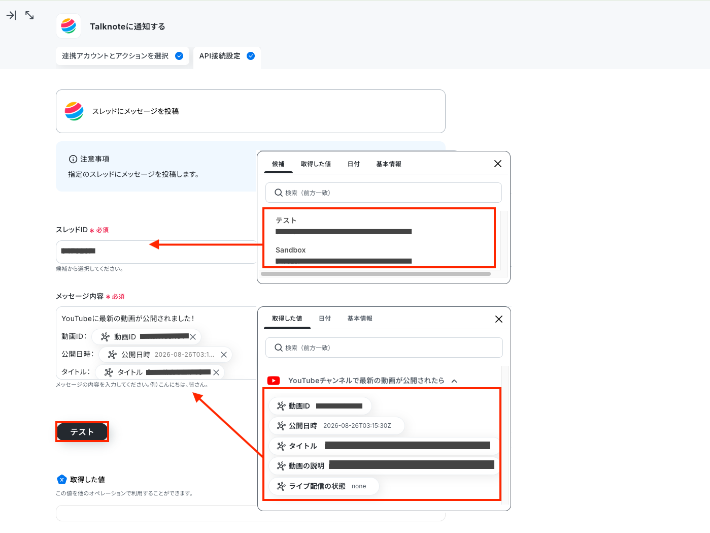Viewport: 710px width, 533px height.
Task: Remove the 公開日時 chip from message
Action: (x=224, y=355)
